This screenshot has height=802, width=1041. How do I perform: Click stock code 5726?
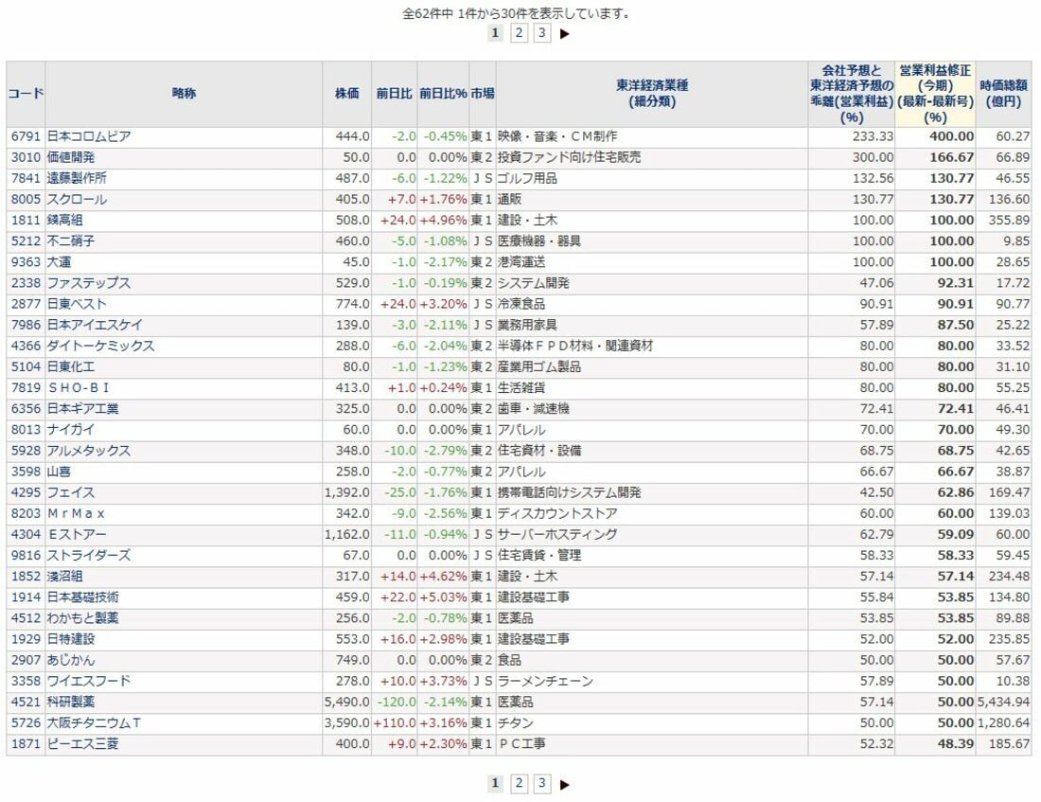point(26,722)
